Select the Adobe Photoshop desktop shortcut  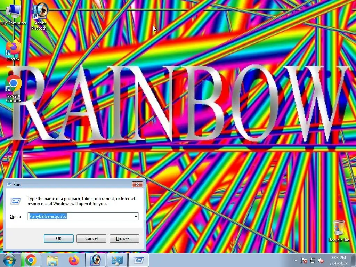40,16
